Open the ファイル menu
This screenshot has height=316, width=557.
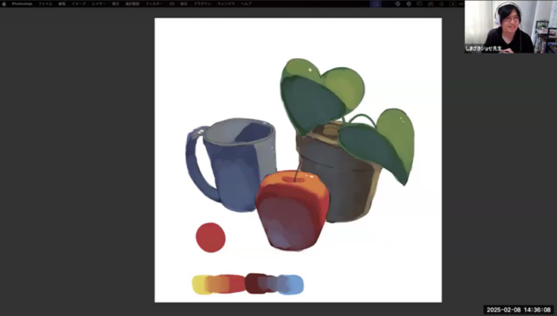point(45,4)
